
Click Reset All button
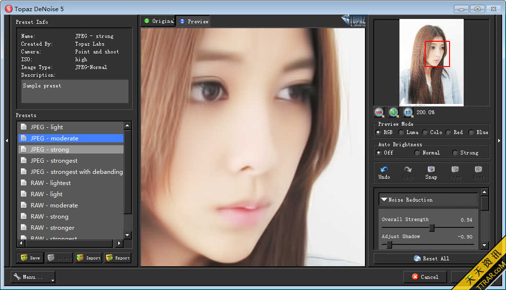[431, 258]
